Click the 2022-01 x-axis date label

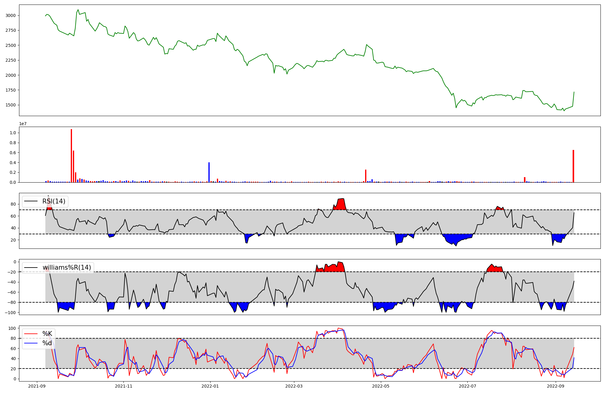[x=210, y=386]
